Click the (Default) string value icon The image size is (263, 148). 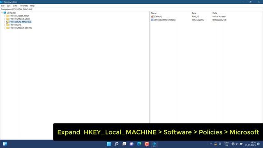click(152, 16)
